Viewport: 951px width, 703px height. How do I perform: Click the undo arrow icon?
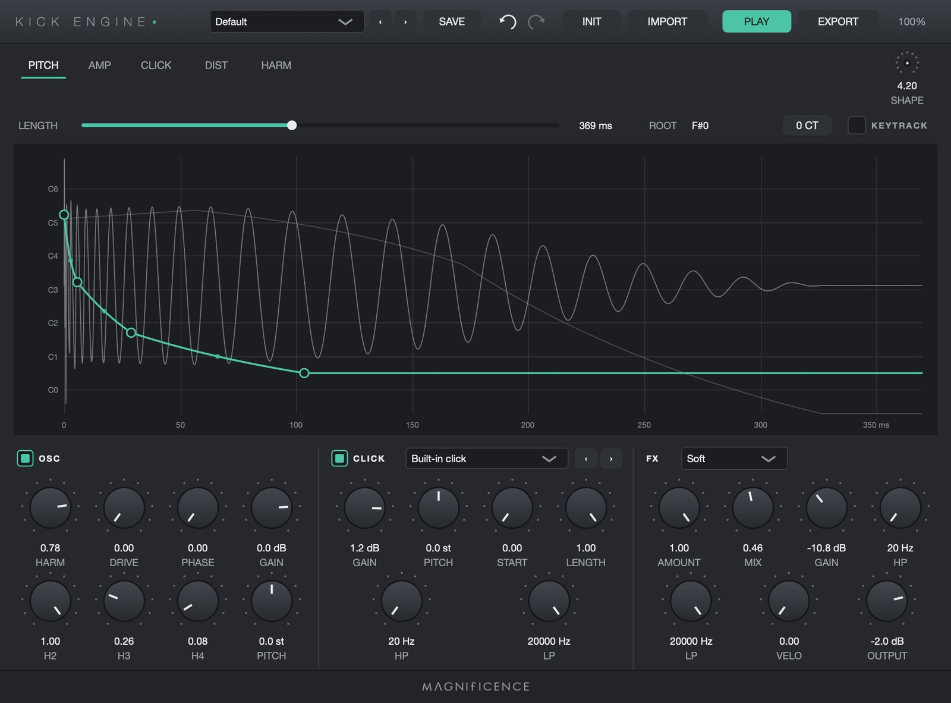[x=508, y=22]
